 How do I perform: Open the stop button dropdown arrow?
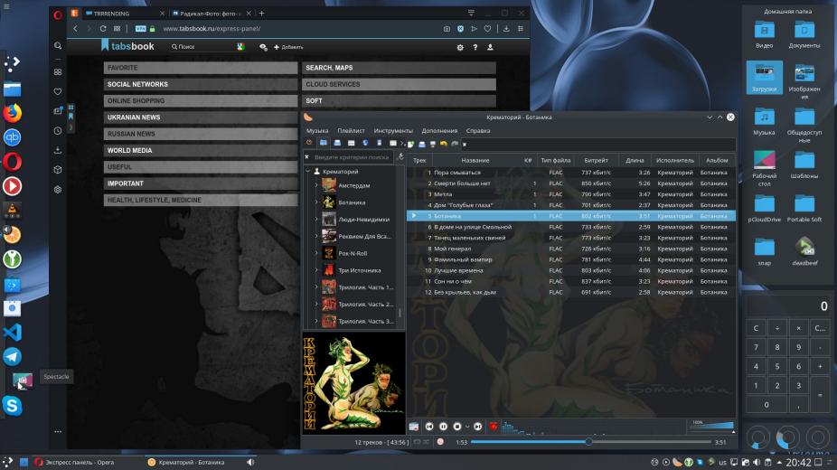(467, 426)
